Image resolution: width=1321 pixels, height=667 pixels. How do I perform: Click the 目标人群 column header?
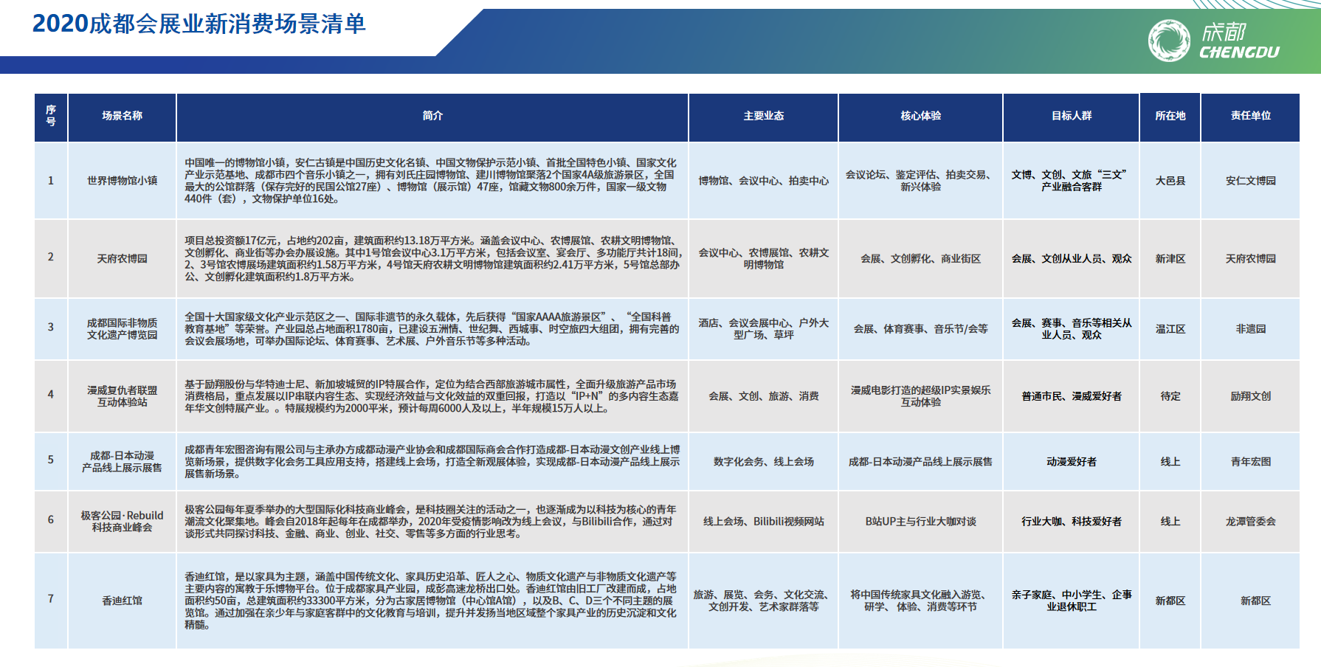[x=1072, y=116]
